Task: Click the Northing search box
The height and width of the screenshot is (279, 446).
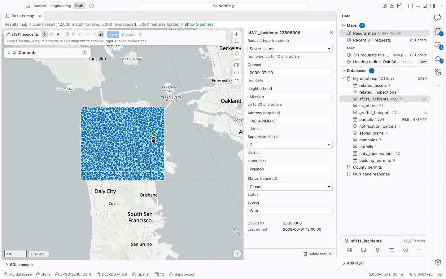Action: [x=223, y=6]
